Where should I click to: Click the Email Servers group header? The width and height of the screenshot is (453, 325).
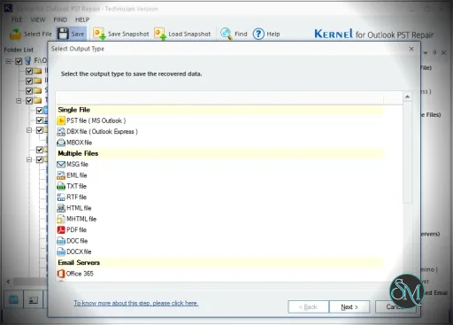pyautogui.click(x=219, y=263)
